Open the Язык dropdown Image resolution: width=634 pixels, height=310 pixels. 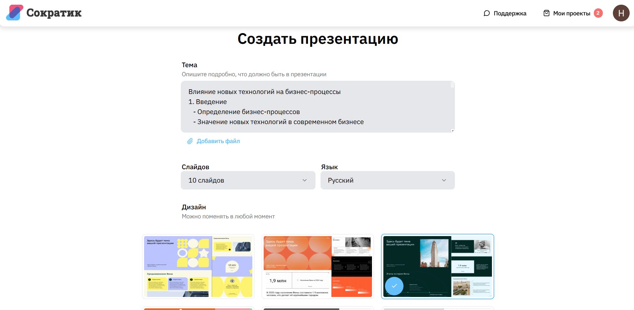(387, 180)
